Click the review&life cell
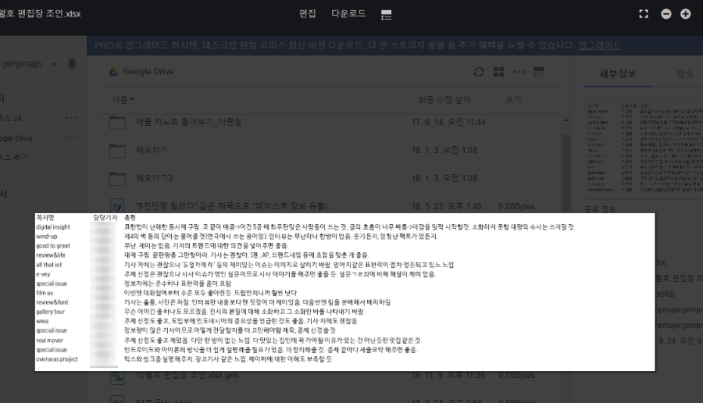Viewport: 703px width, 403px height. (x=51, y=255)
